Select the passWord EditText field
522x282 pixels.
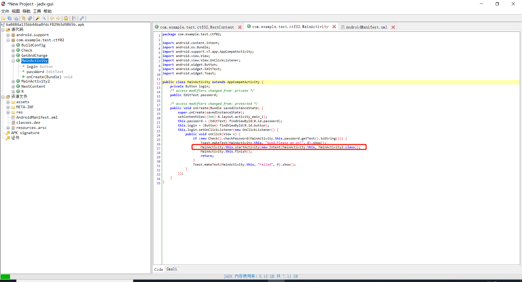(45, 72)
